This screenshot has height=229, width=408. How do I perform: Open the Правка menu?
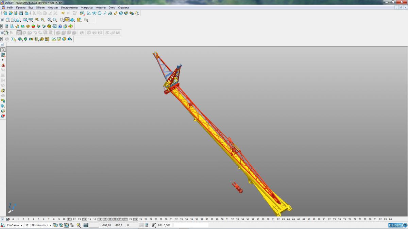tap(21, 7)
